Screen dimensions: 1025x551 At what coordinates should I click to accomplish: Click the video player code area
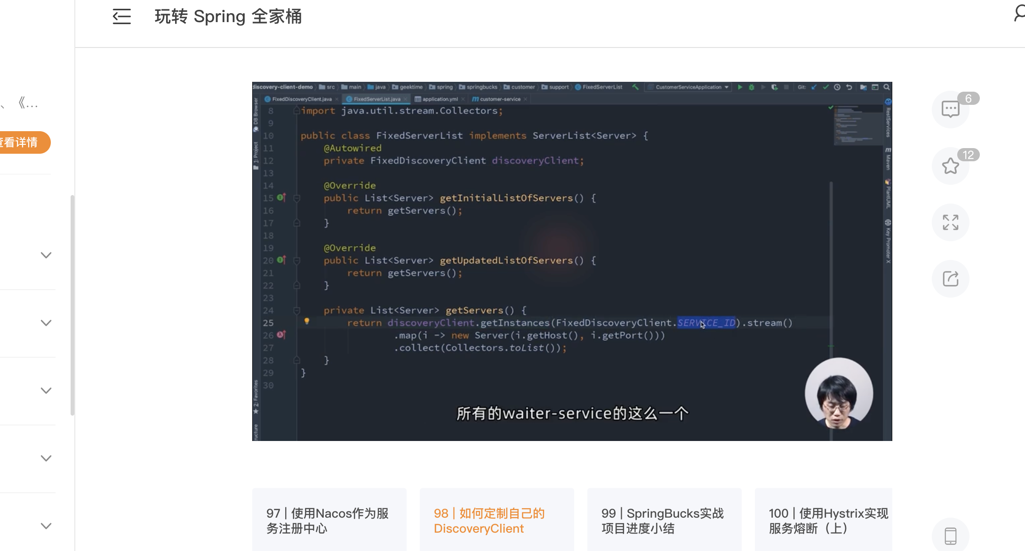click(572, 261)
